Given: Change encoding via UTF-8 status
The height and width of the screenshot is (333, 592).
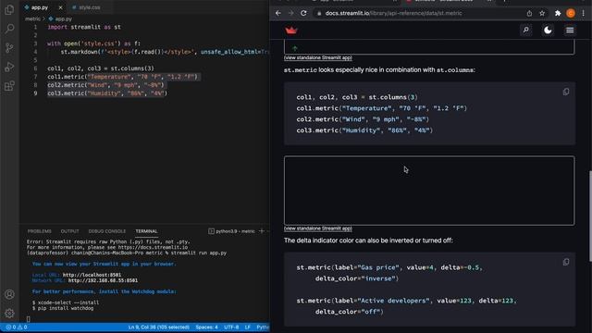Looking at the screenshot, I should point(231,327).
